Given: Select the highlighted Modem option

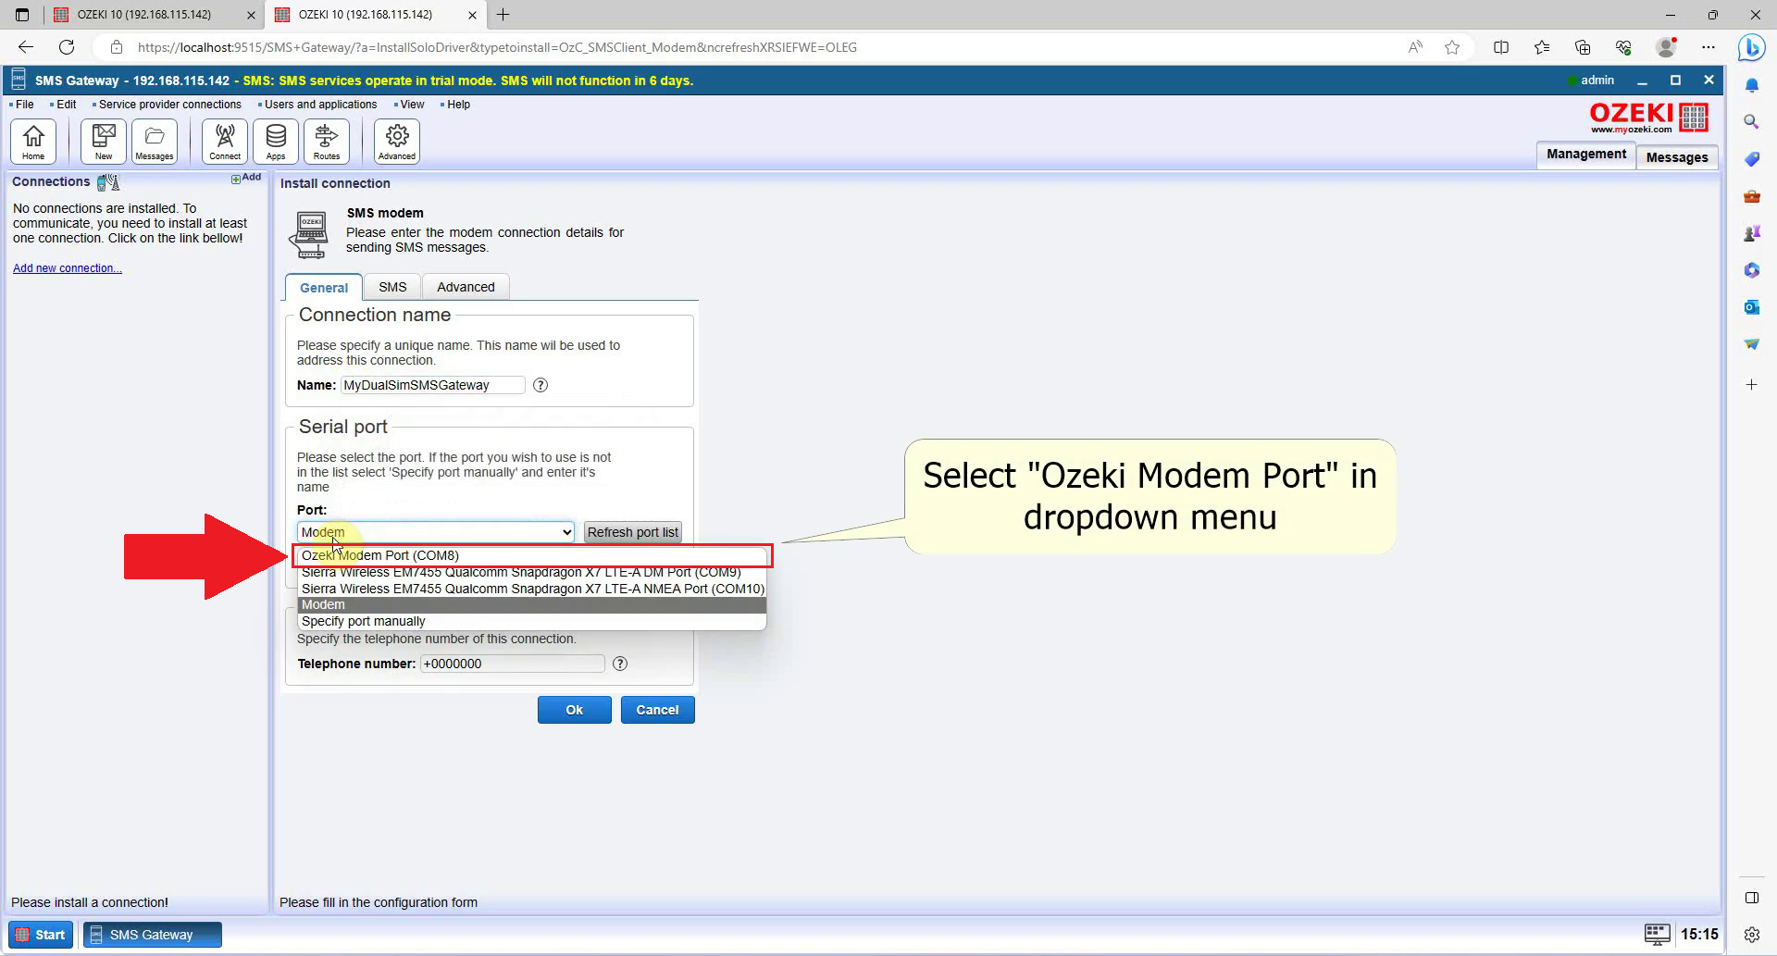Looking at the screenshot, I should click(532, 604).
